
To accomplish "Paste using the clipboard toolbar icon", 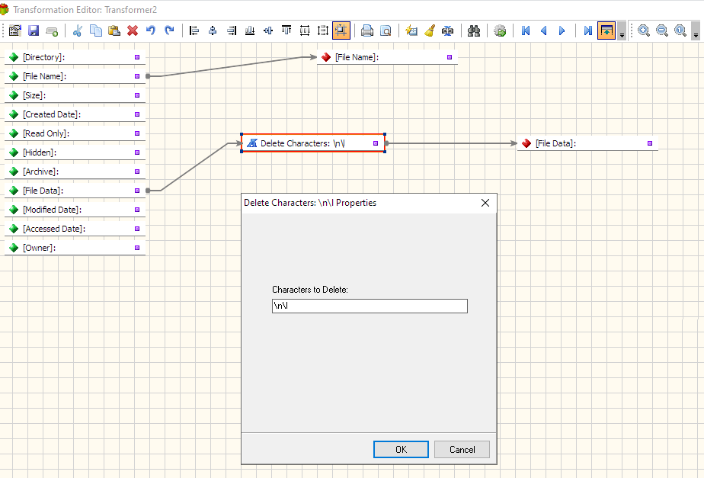I will point(114,30).
